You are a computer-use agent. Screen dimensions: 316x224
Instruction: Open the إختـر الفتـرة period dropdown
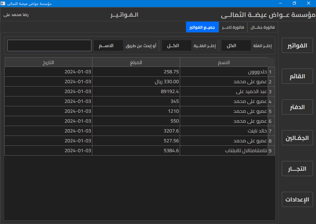click(176, 45)
